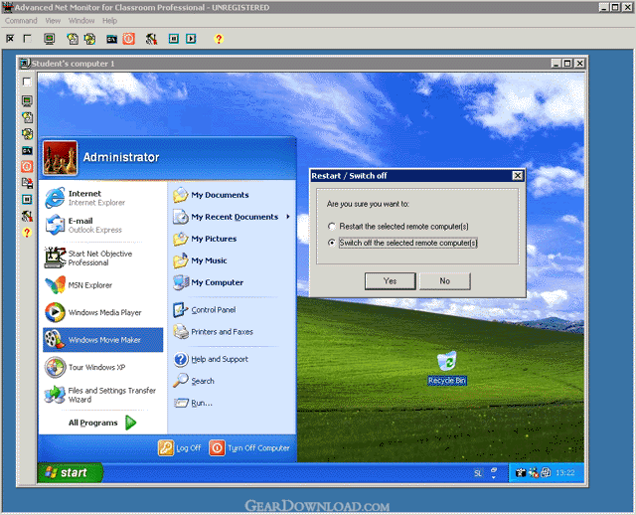Click the Log Off button
The width and height of the screenshot is (636, 515).
point(180,448)
